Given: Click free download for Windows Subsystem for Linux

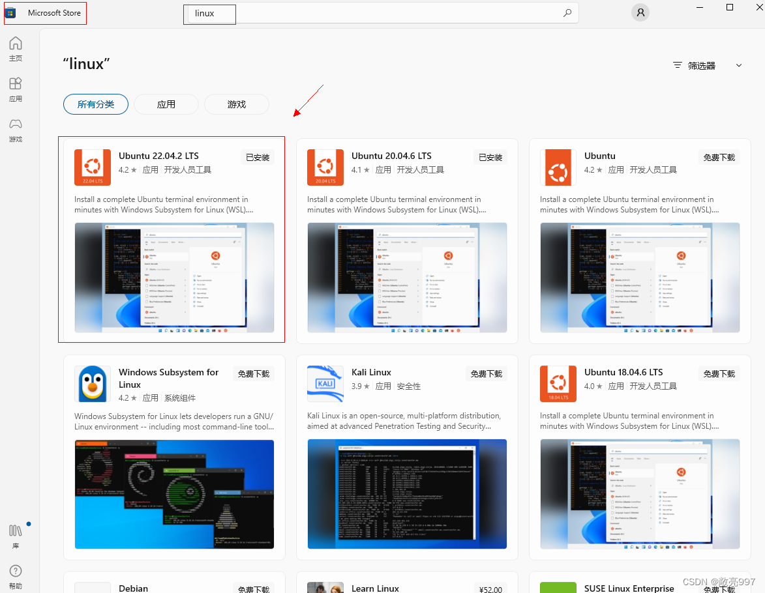Looking at the screenshot, I should (254, 374).
